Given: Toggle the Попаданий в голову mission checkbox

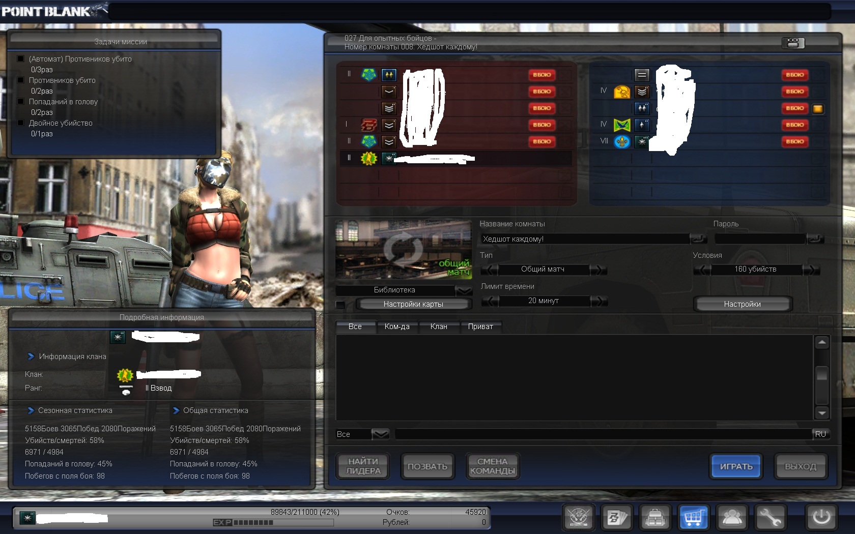Looking at the screenshot, I should coord(21,101).
